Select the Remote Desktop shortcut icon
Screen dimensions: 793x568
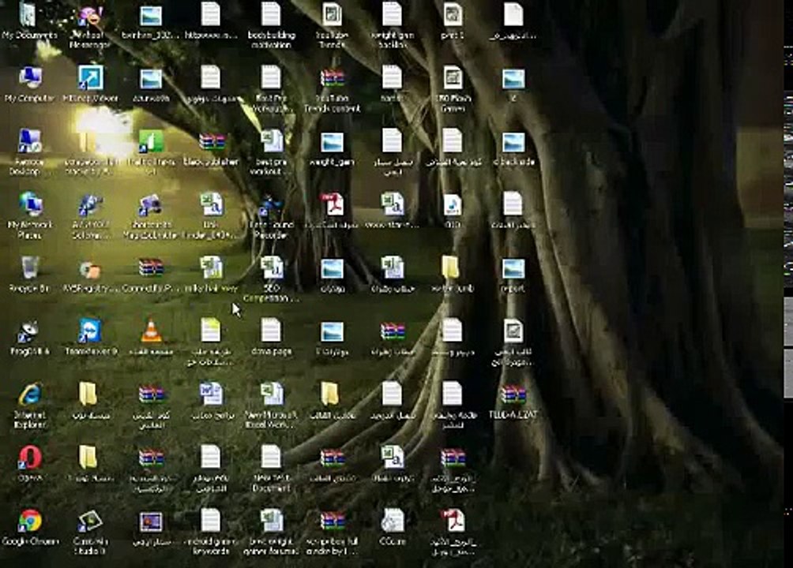click(x=29, y=141)
